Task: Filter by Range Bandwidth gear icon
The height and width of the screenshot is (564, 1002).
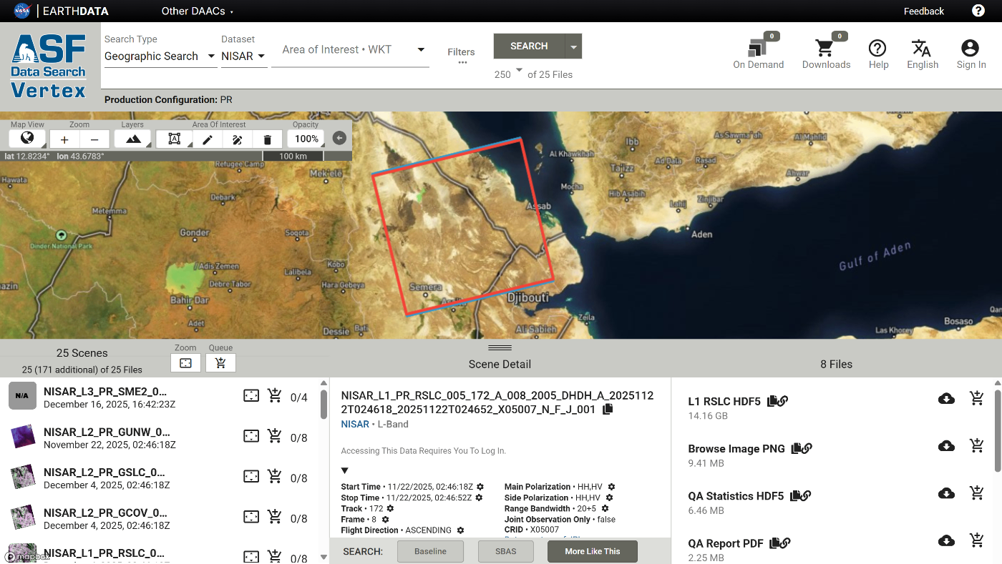Action: (x=605, y=509)
